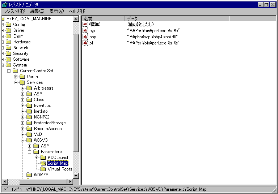Select the WDMFS key
This screenshot has width=278, height=194.
coord(41,175)
